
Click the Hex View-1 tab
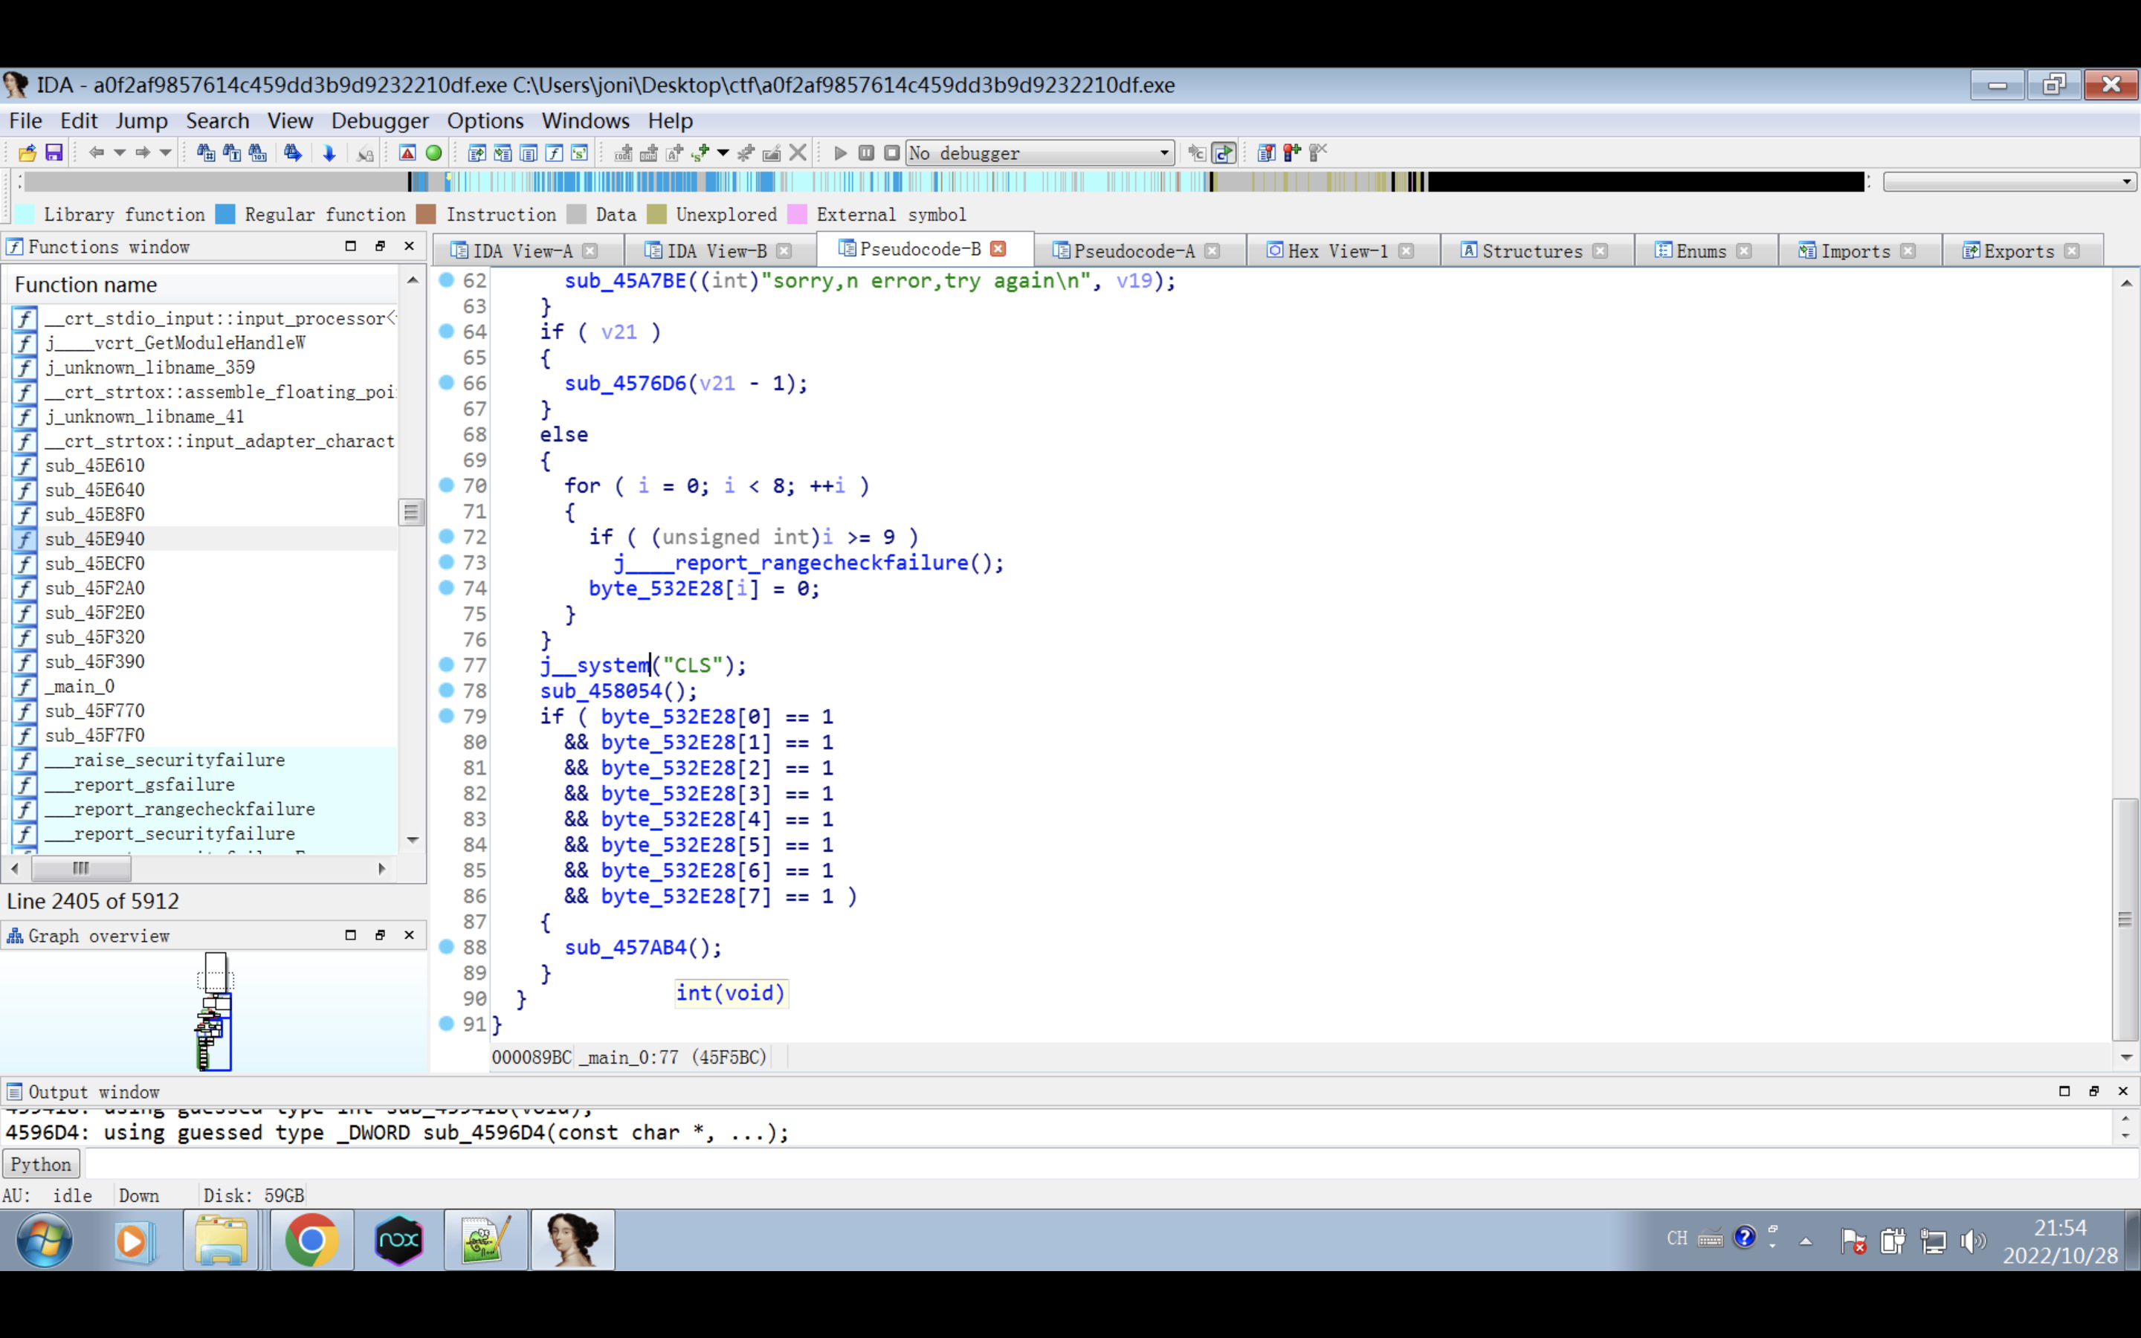(x=1337, y=250)
